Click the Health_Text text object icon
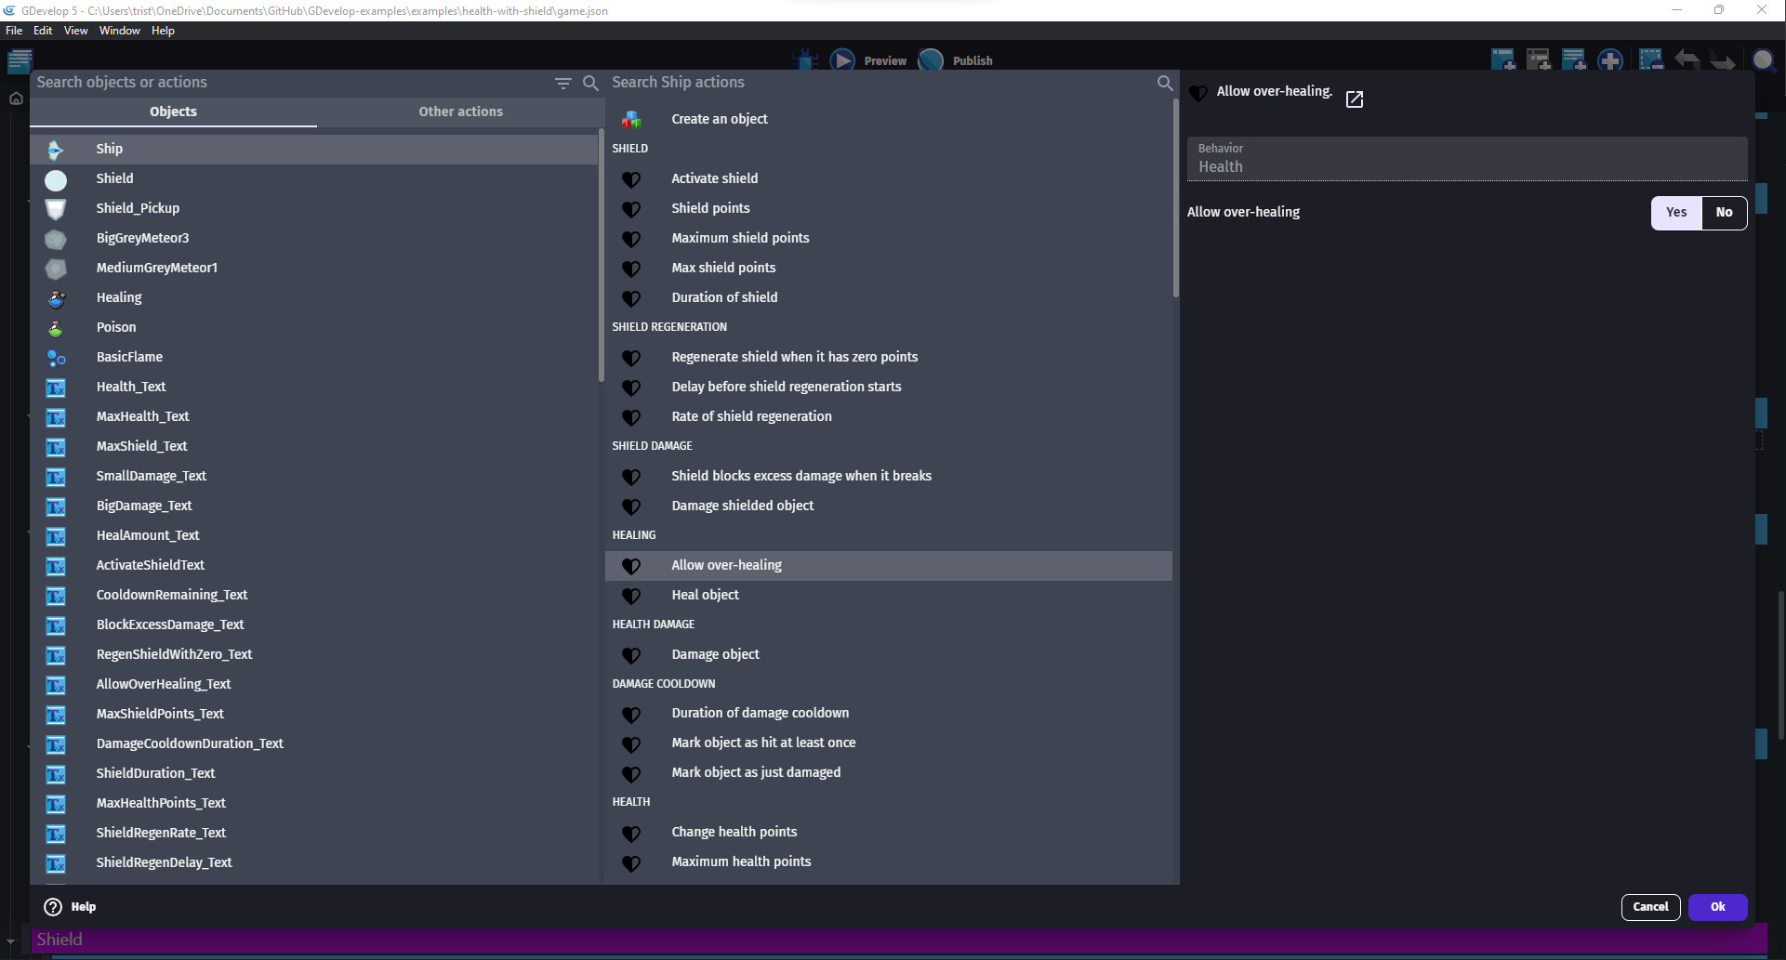Image resolution: width=1786 pixels, height=960 pixels. tap(56, 388)
